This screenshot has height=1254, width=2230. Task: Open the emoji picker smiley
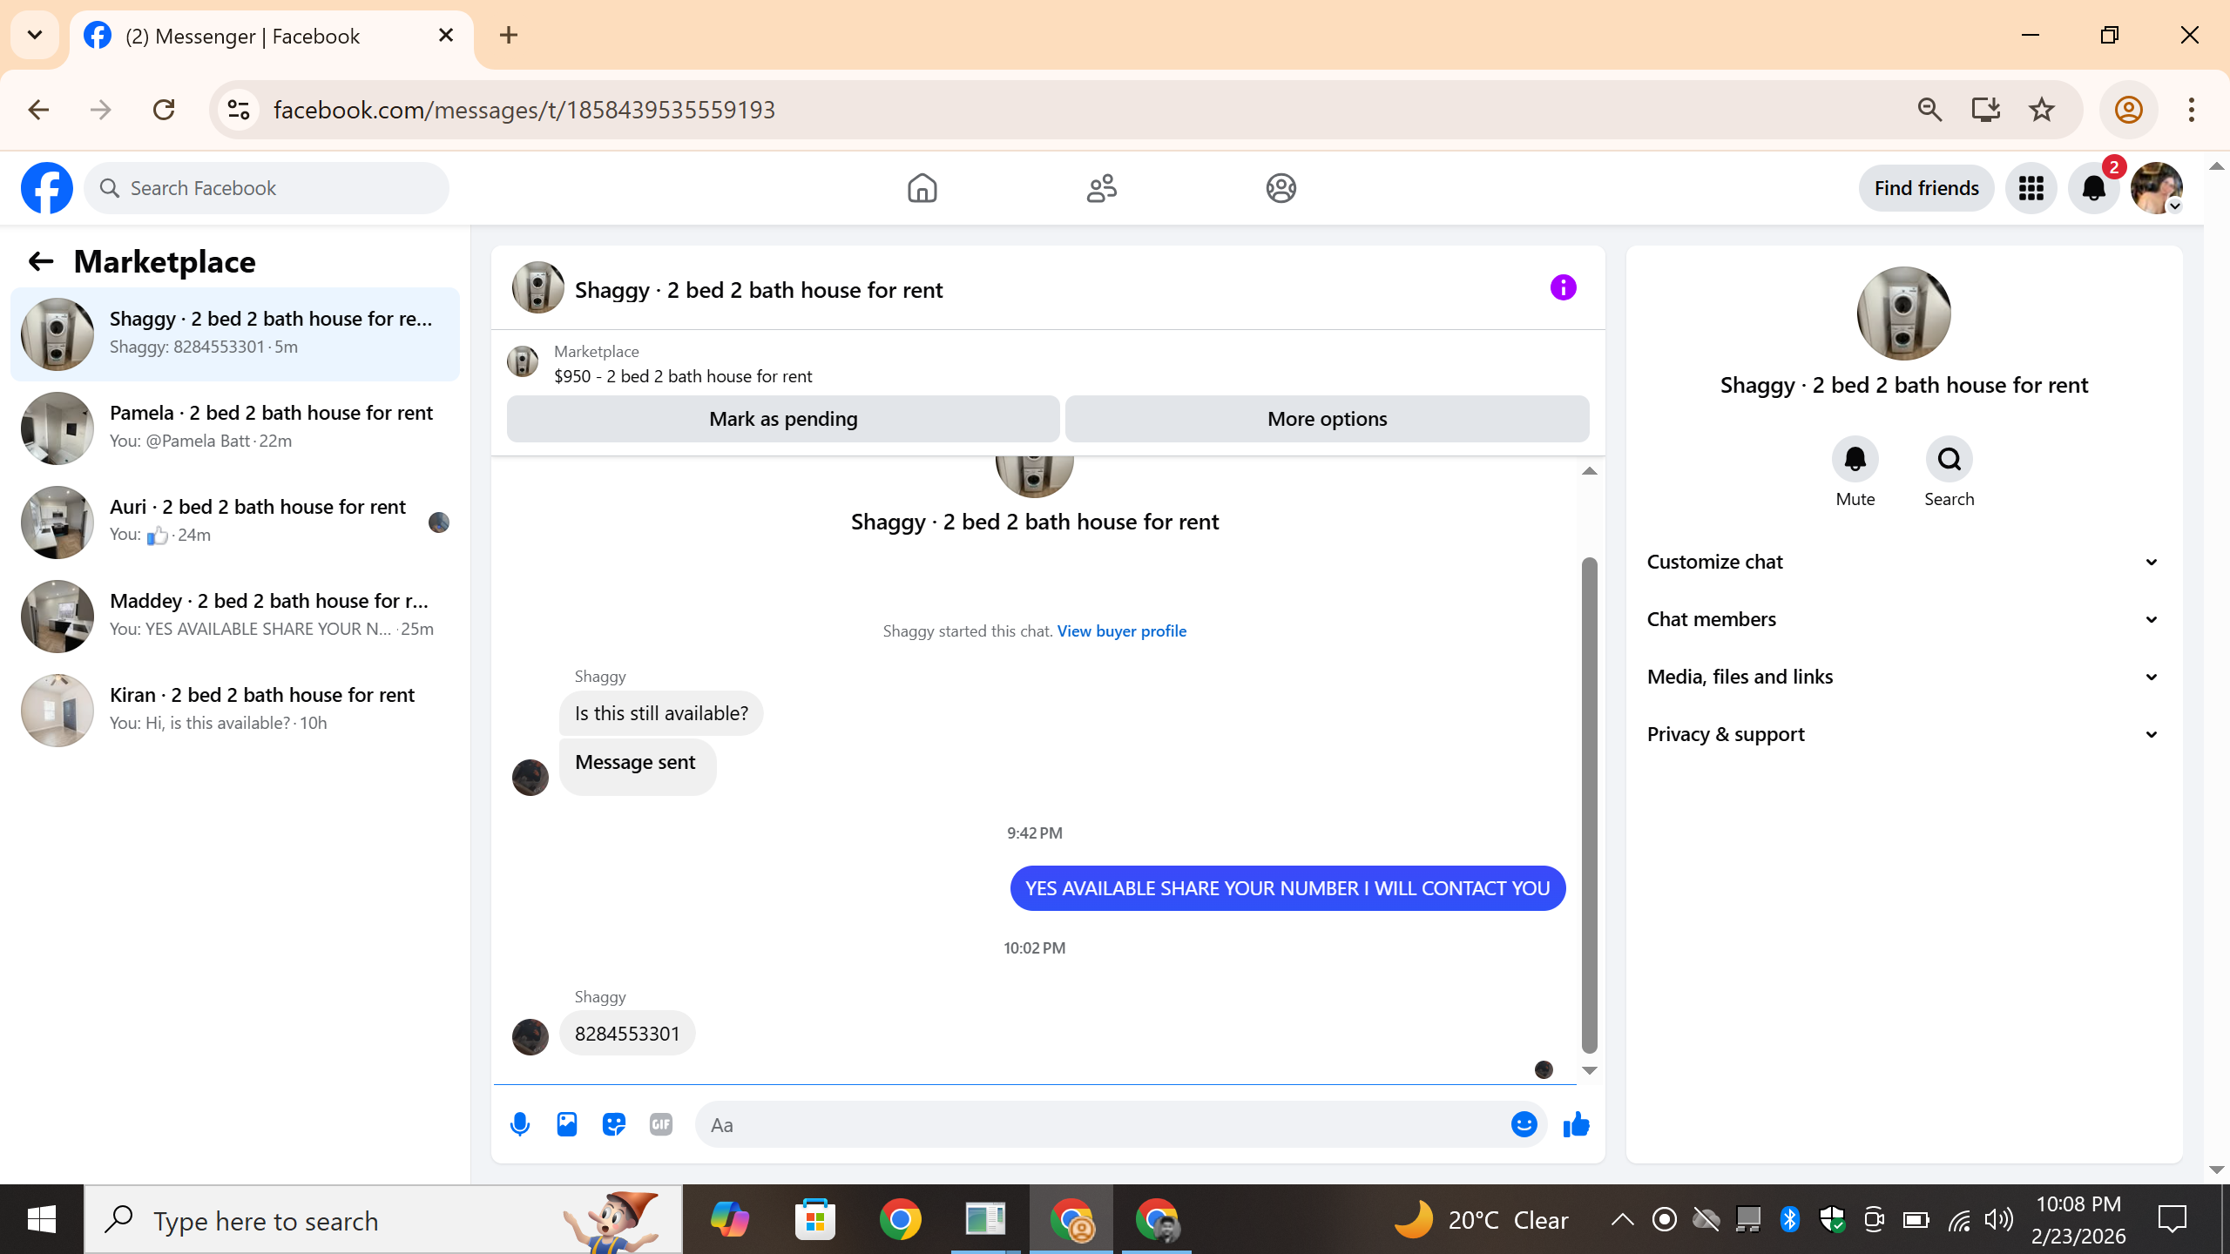point(1524,1124)
